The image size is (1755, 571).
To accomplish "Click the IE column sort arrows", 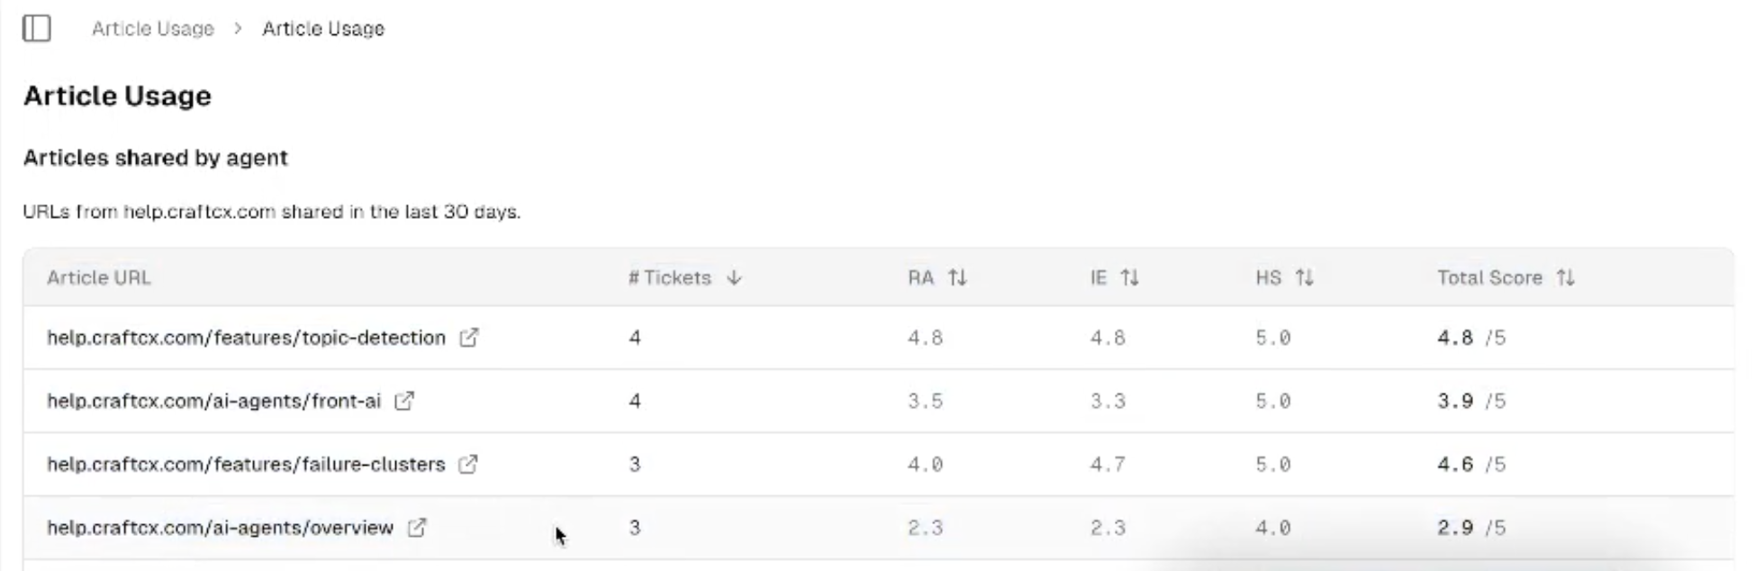I will coord(1129,278).
